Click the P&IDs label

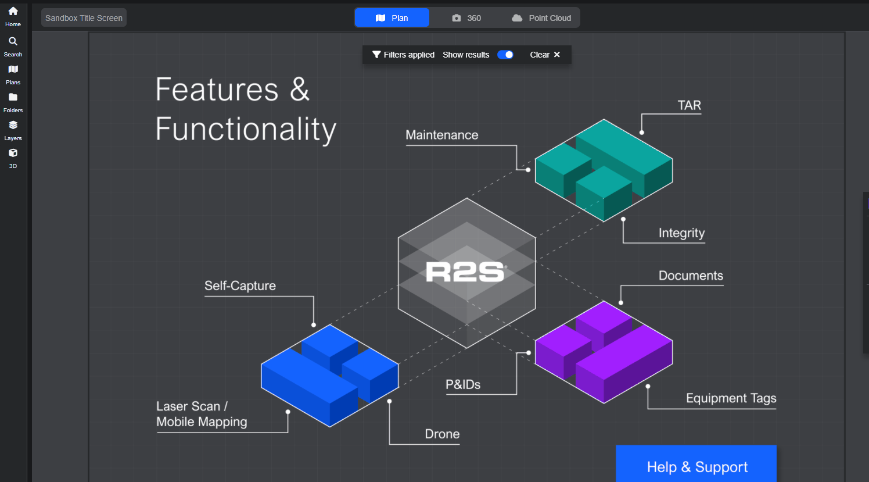(463, 384)
